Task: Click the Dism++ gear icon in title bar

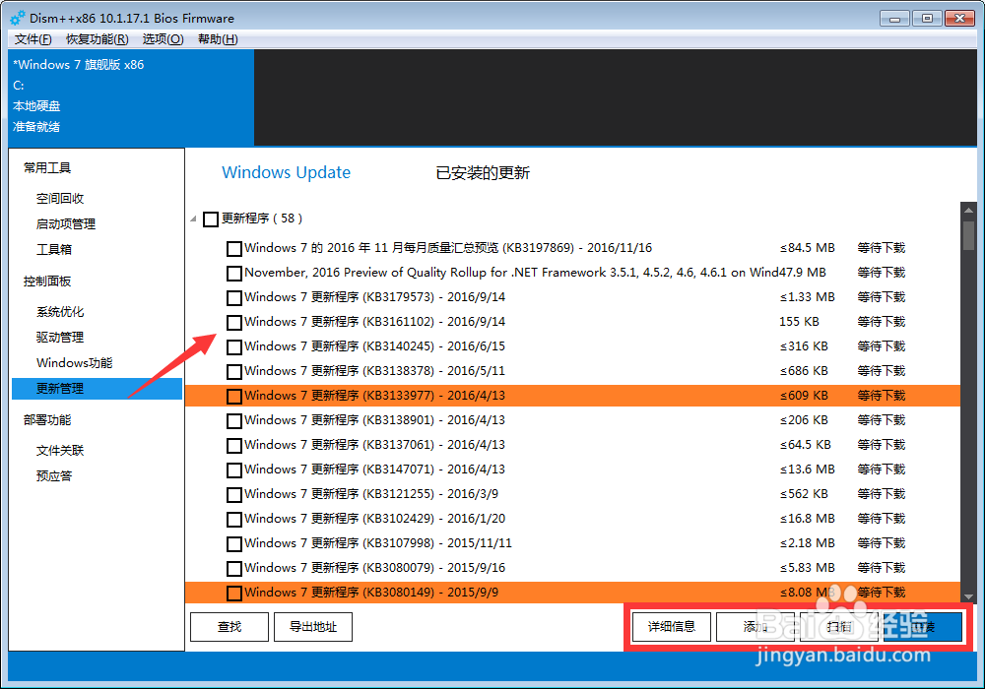Action: (x=18, y=18)
